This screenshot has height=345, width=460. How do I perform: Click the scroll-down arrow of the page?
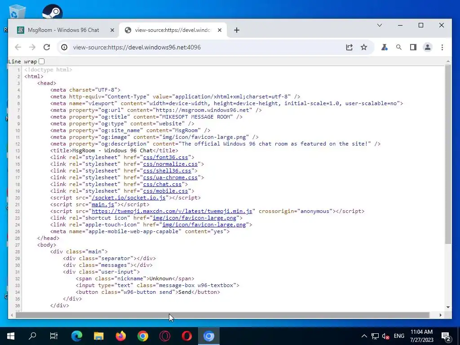point(448,307)
